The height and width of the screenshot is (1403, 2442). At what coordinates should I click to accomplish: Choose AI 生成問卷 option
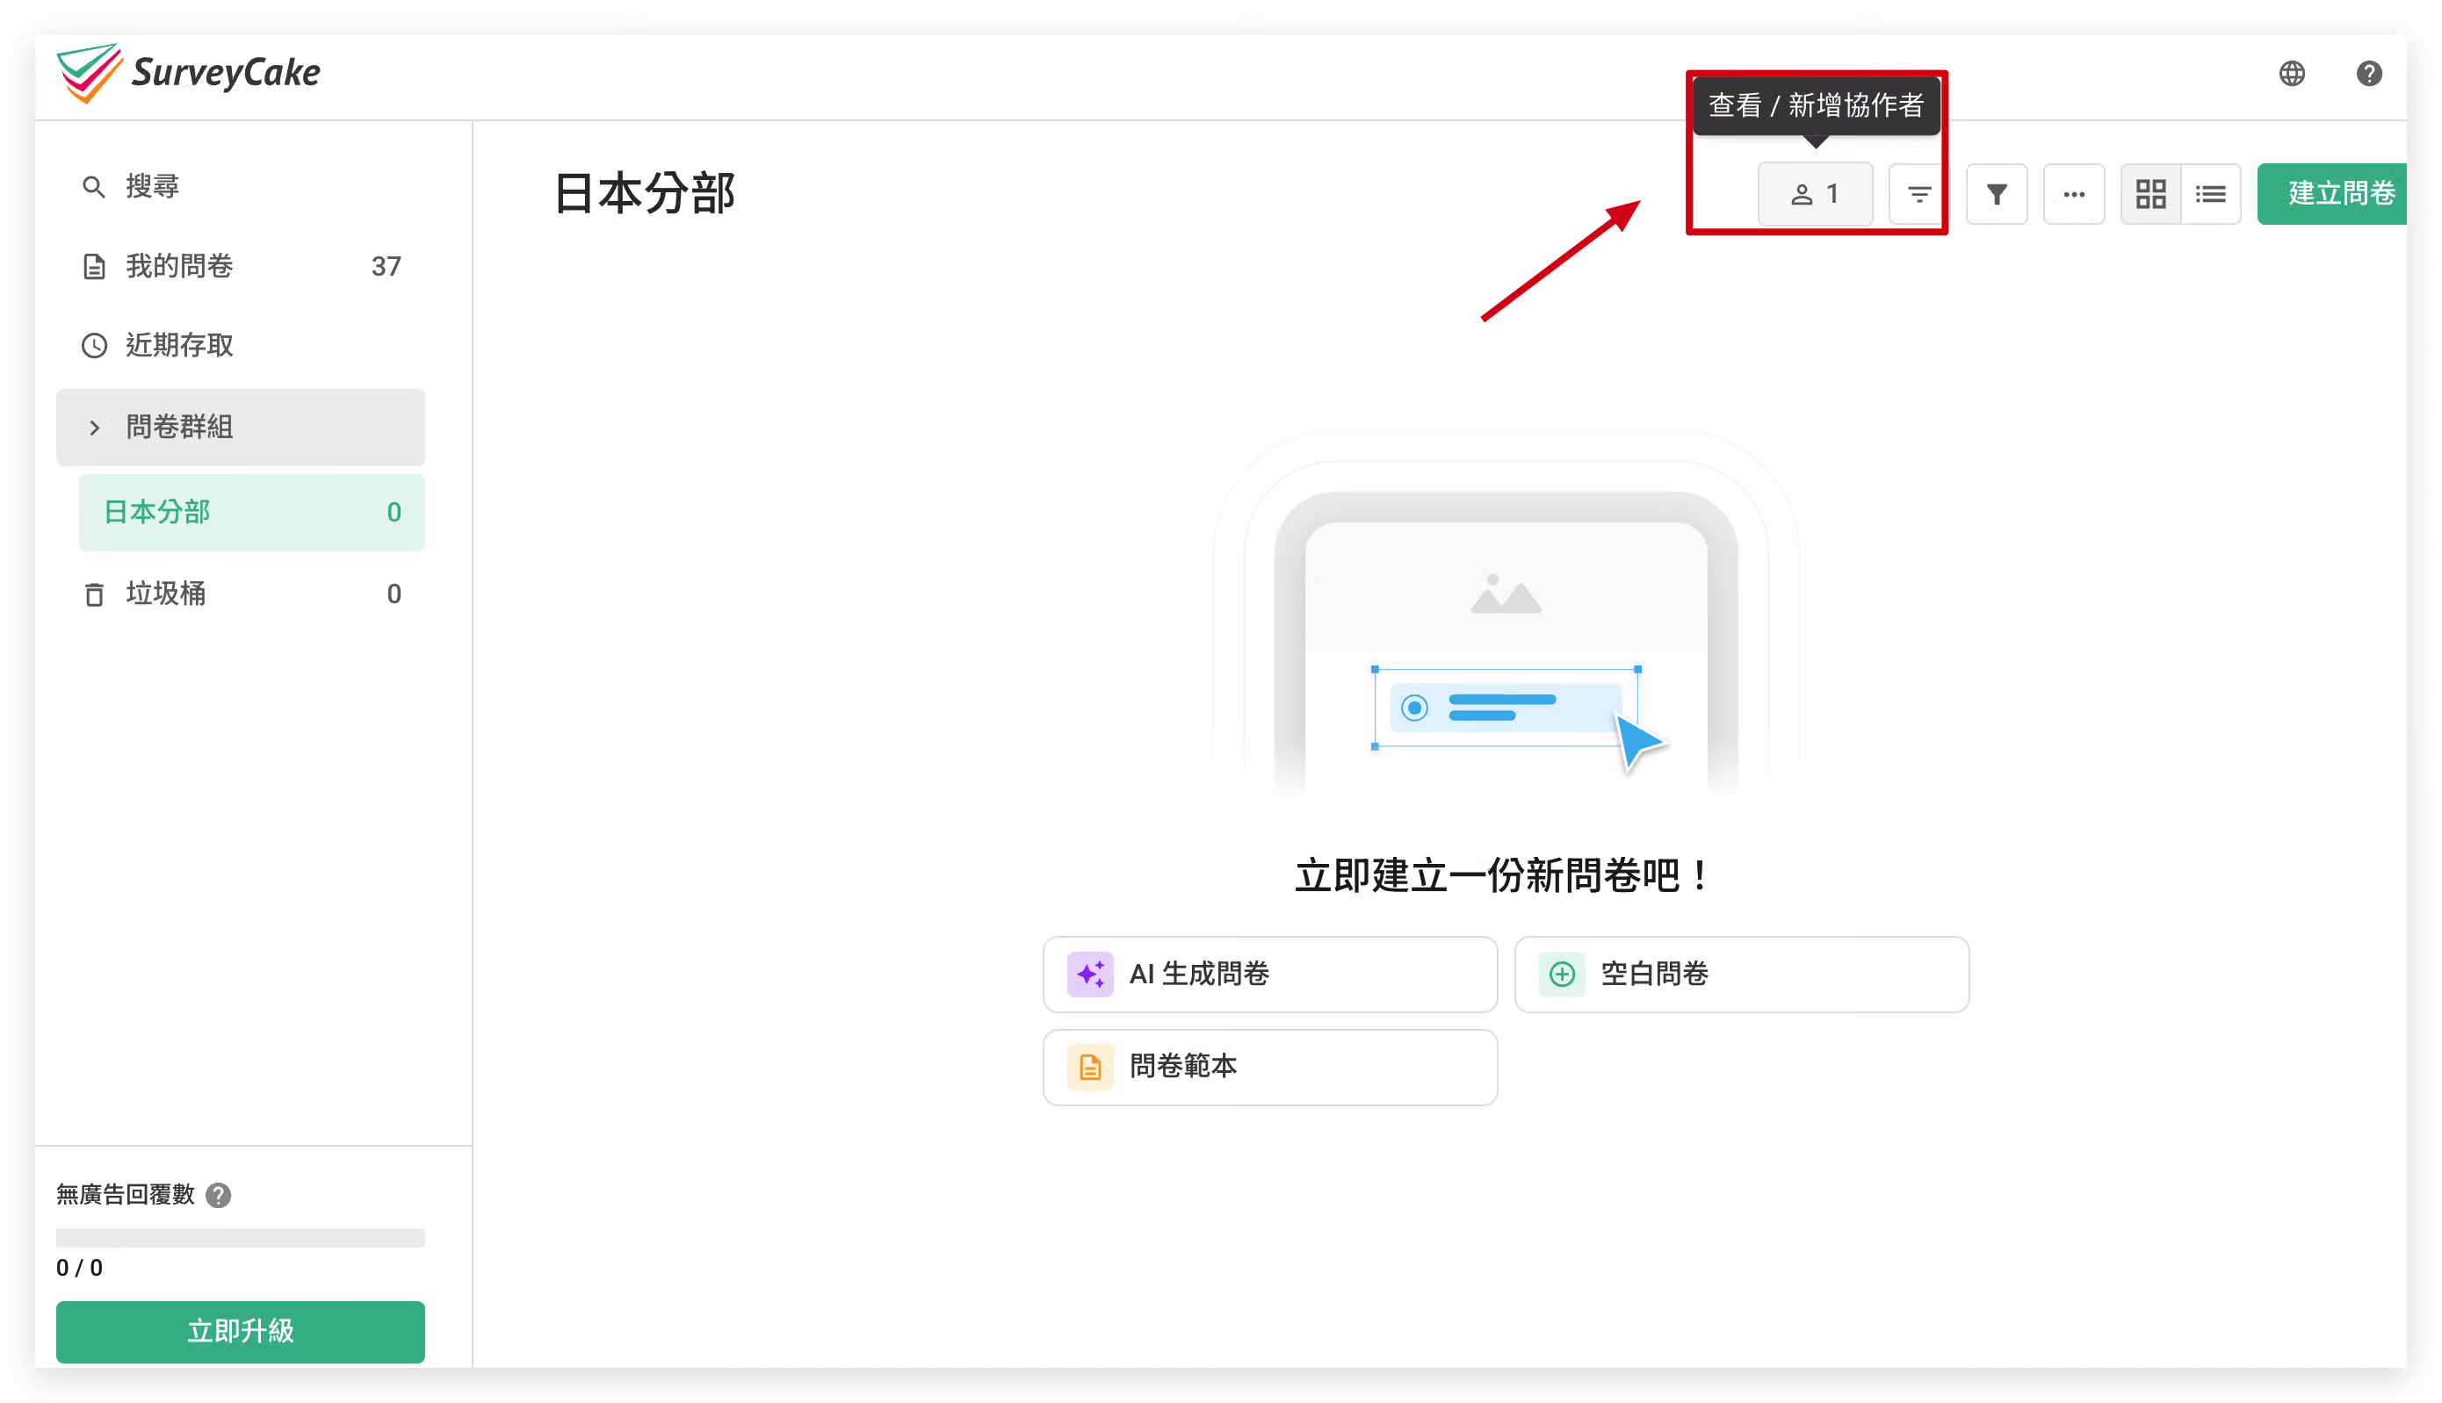click(x=1269, y=975)
